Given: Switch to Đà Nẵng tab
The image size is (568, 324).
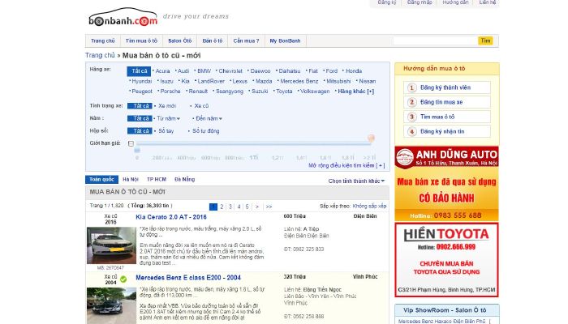Looking at the screenshot, I should coord(185,179).
